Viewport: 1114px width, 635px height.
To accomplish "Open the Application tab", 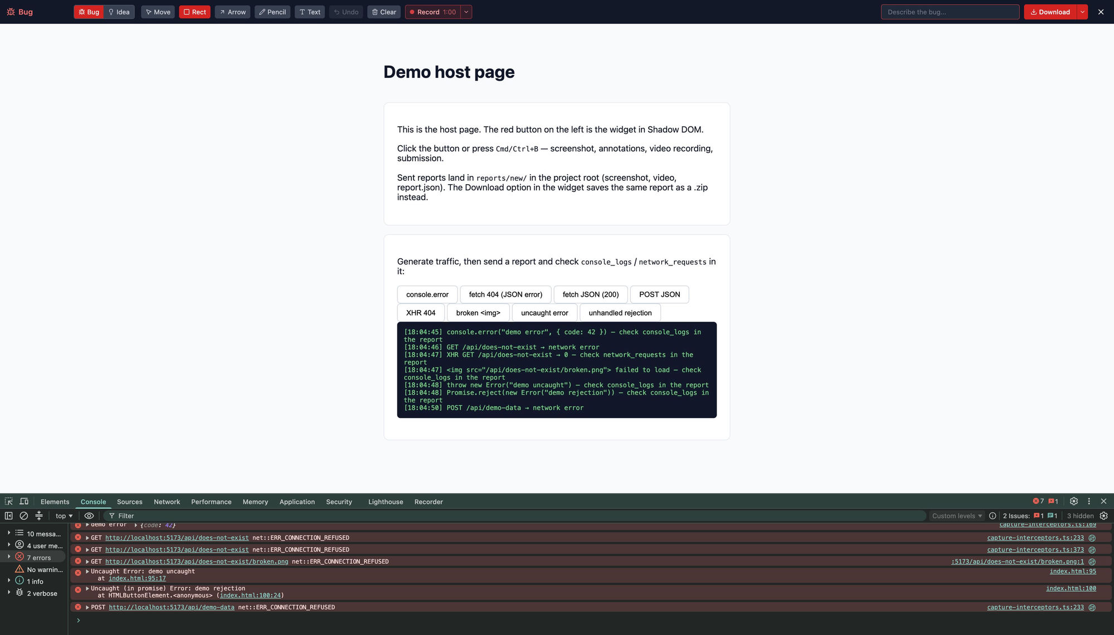I will 297,501.
